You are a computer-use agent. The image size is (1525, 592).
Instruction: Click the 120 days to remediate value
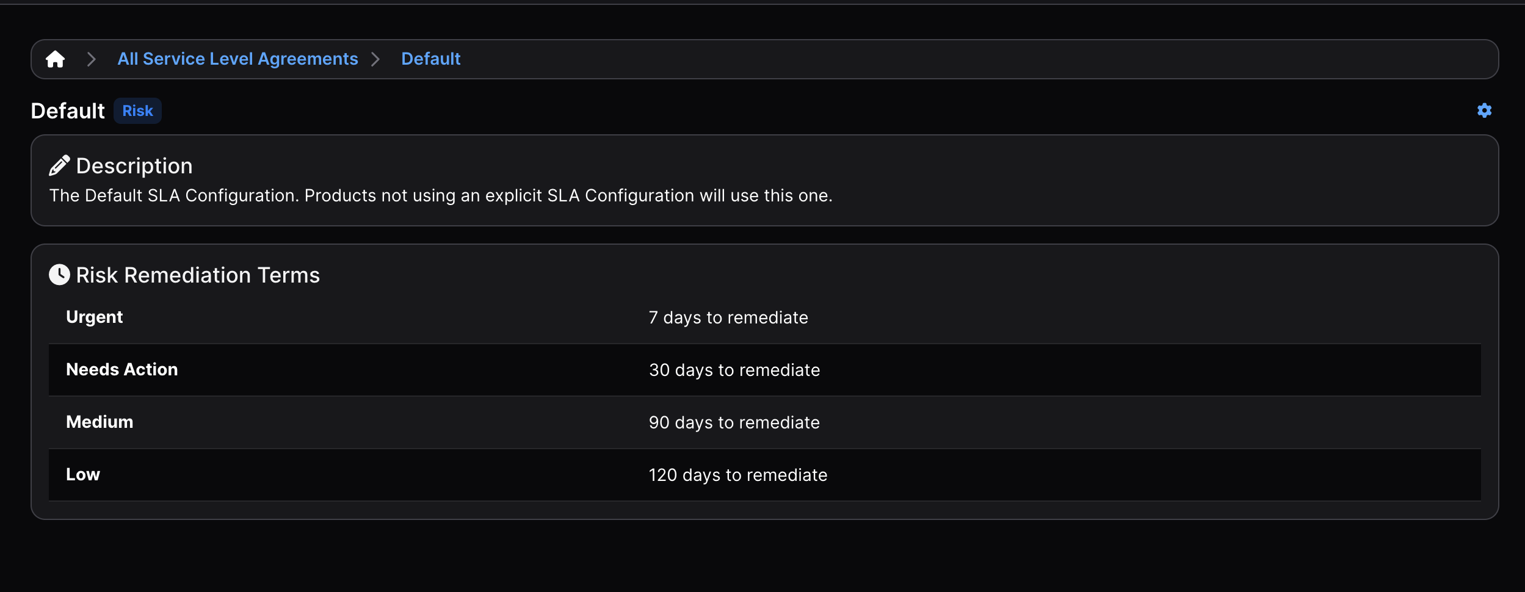[737, 475]
